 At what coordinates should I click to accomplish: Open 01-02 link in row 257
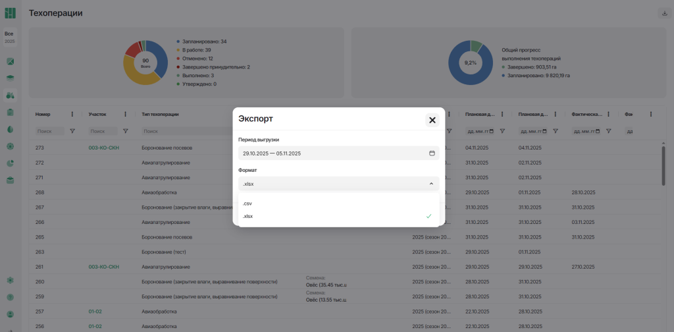[95, 311]
